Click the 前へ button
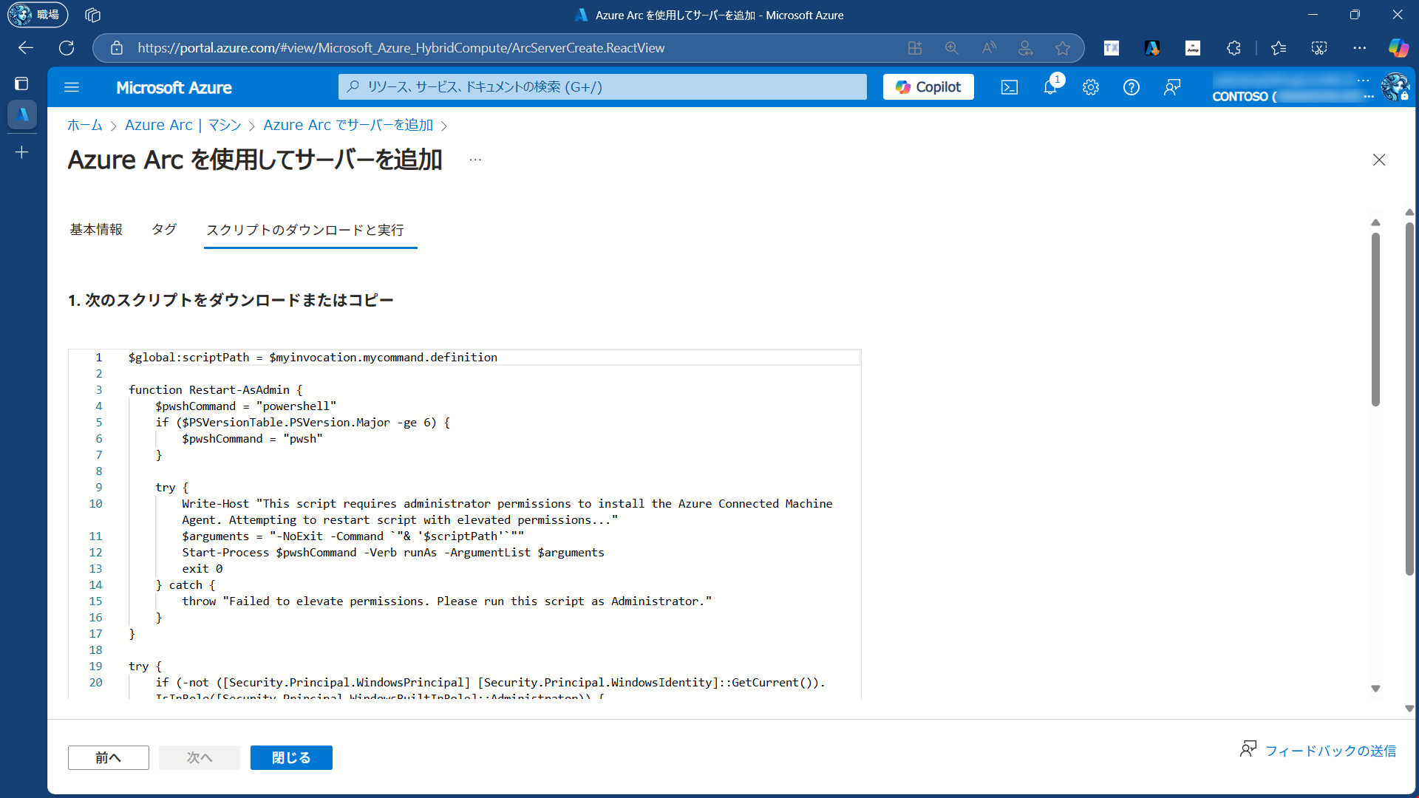Viewport: 1419px width, 798px height. point(109,757)
